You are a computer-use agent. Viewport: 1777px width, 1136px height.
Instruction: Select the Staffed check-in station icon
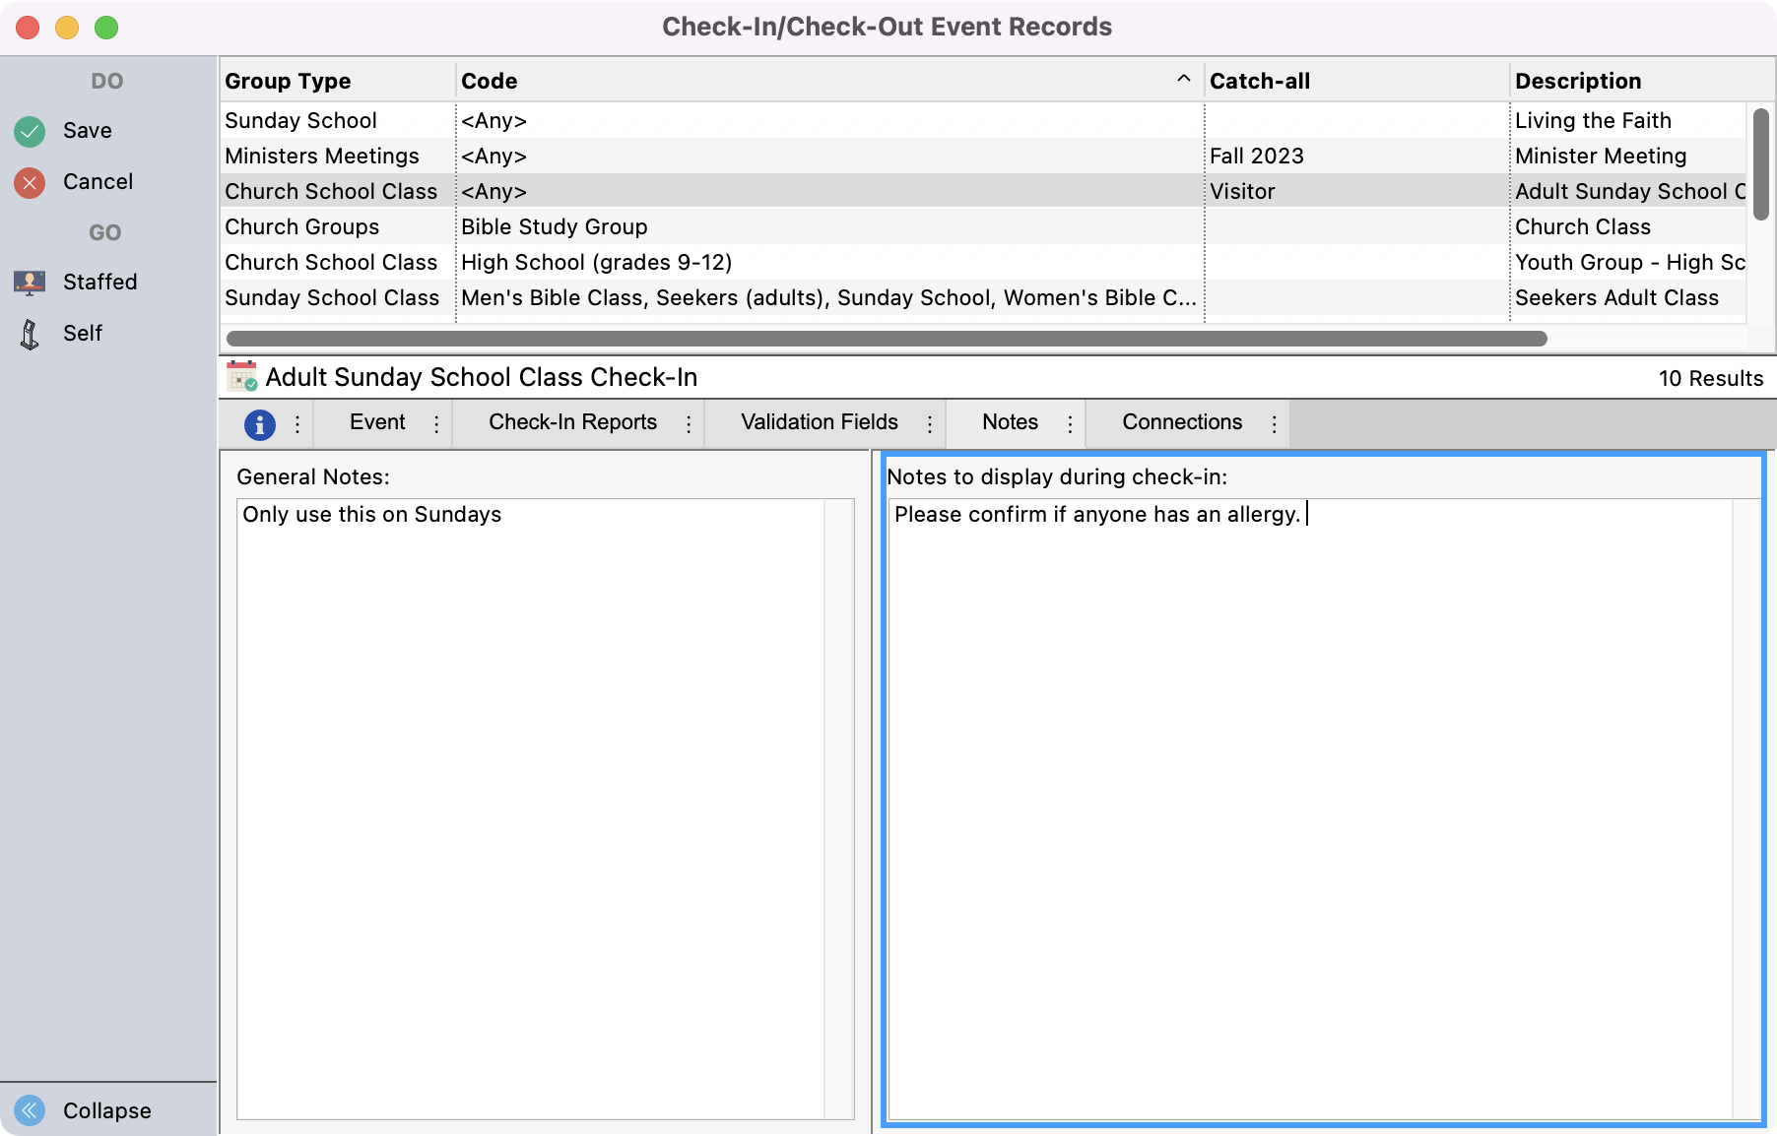29,282
